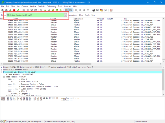Close capture file (X icon)
Screen dimensions: 165x123
coord(32,10)
